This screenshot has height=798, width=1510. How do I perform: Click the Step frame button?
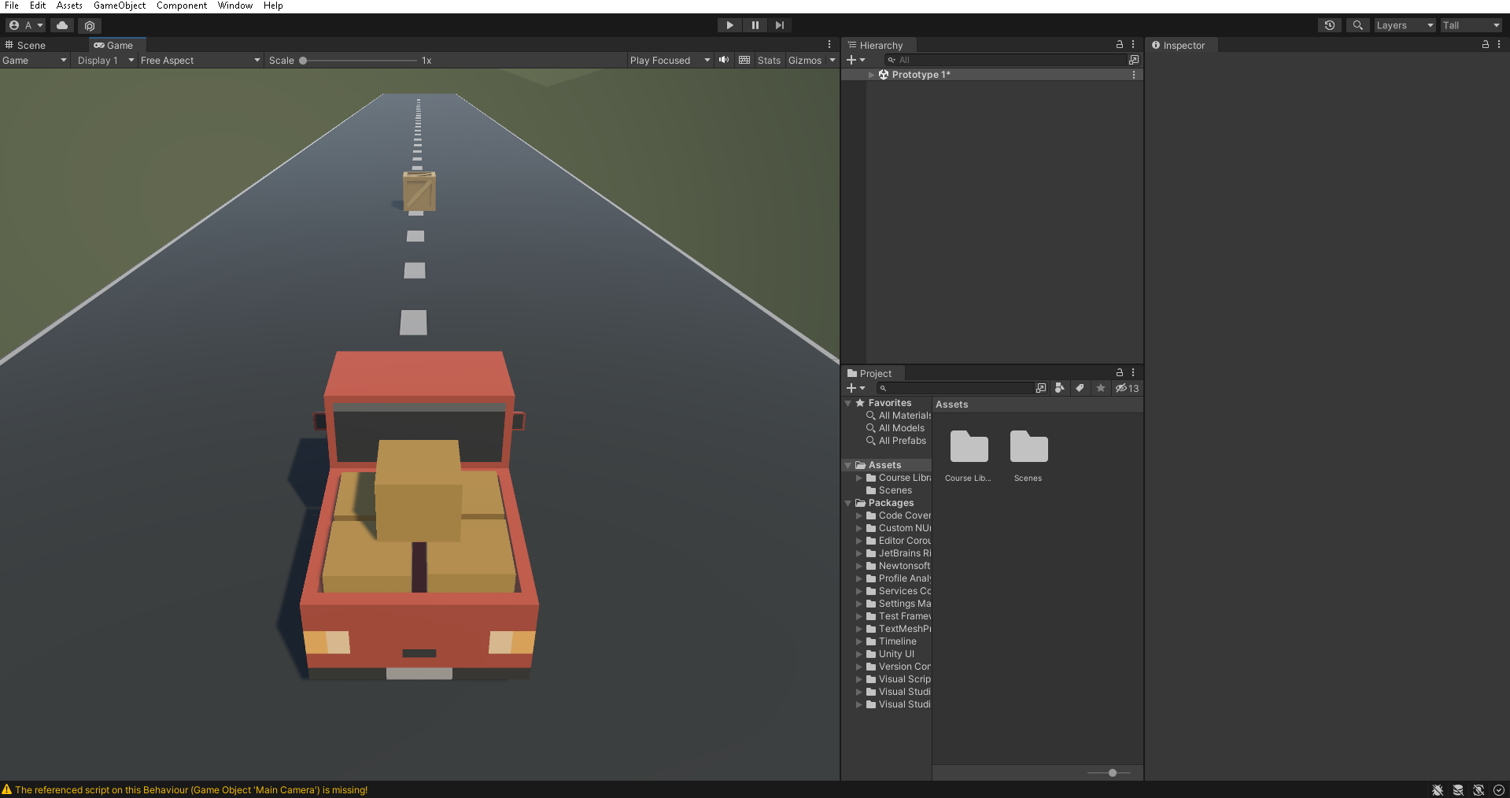[x=779, y=25]
